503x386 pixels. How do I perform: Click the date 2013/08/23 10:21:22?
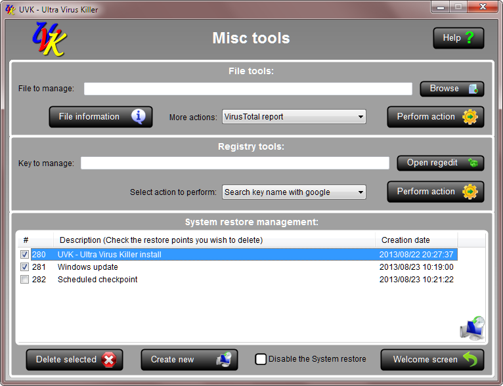(x=416, y=279)
